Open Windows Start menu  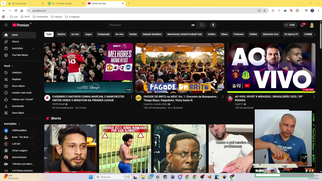(x=91, y=177)
